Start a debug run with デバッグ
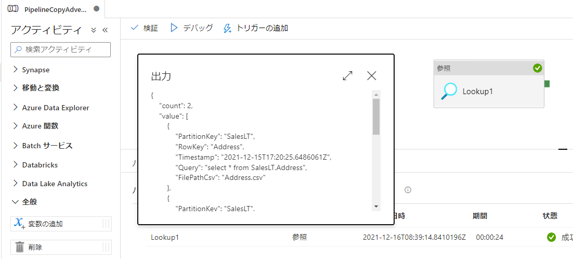This screenshot has height=259, width=573. click(x=192, y=28)
